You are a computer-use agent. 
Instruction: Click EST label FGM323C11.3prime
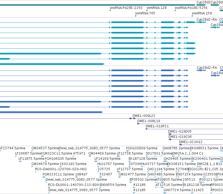[x=58, y=174]
